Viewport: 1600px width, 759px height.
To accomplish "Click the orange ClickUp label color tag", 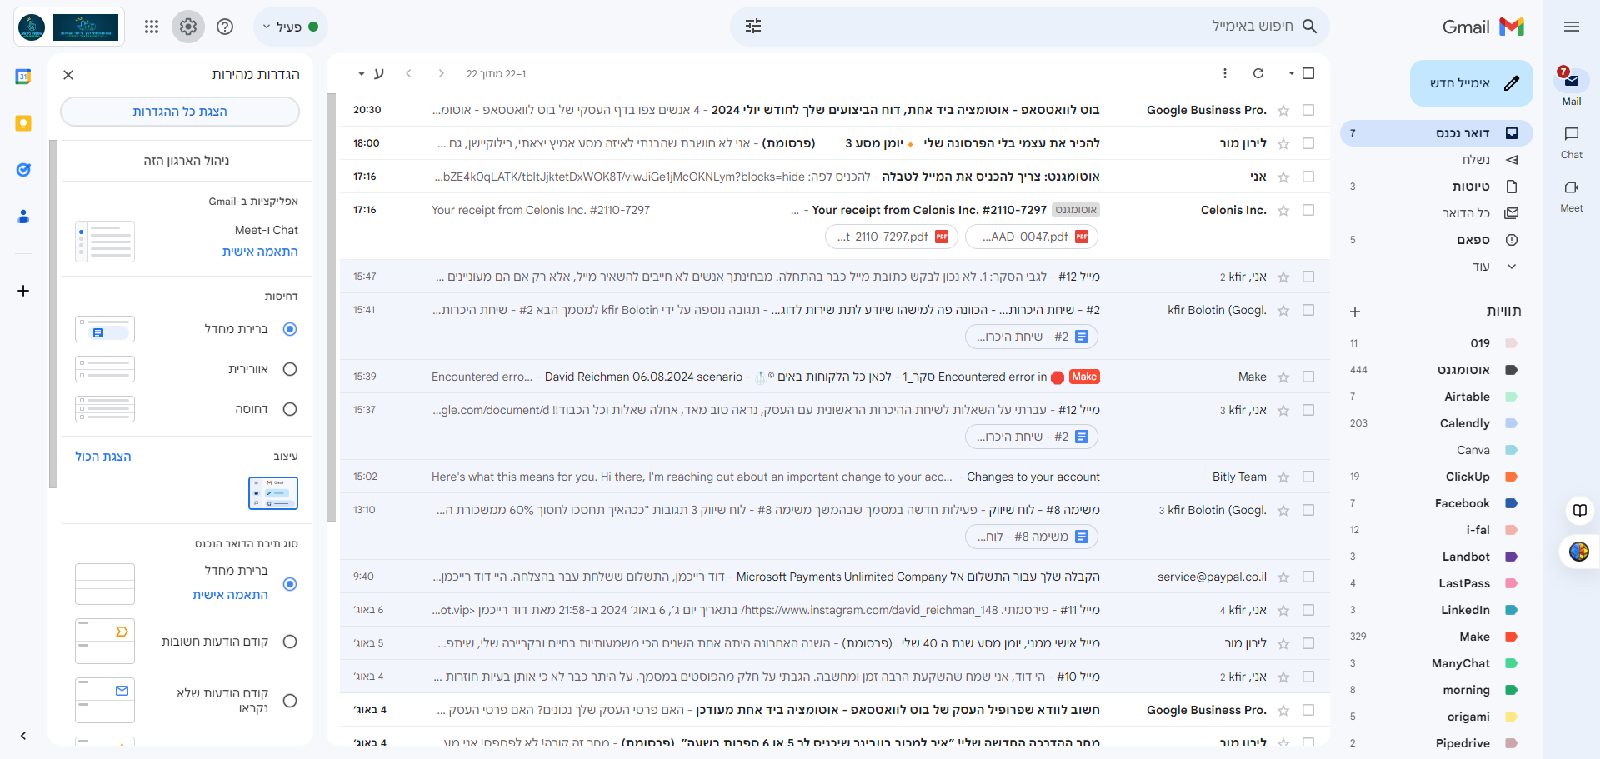I will [x=1512, y=477].
